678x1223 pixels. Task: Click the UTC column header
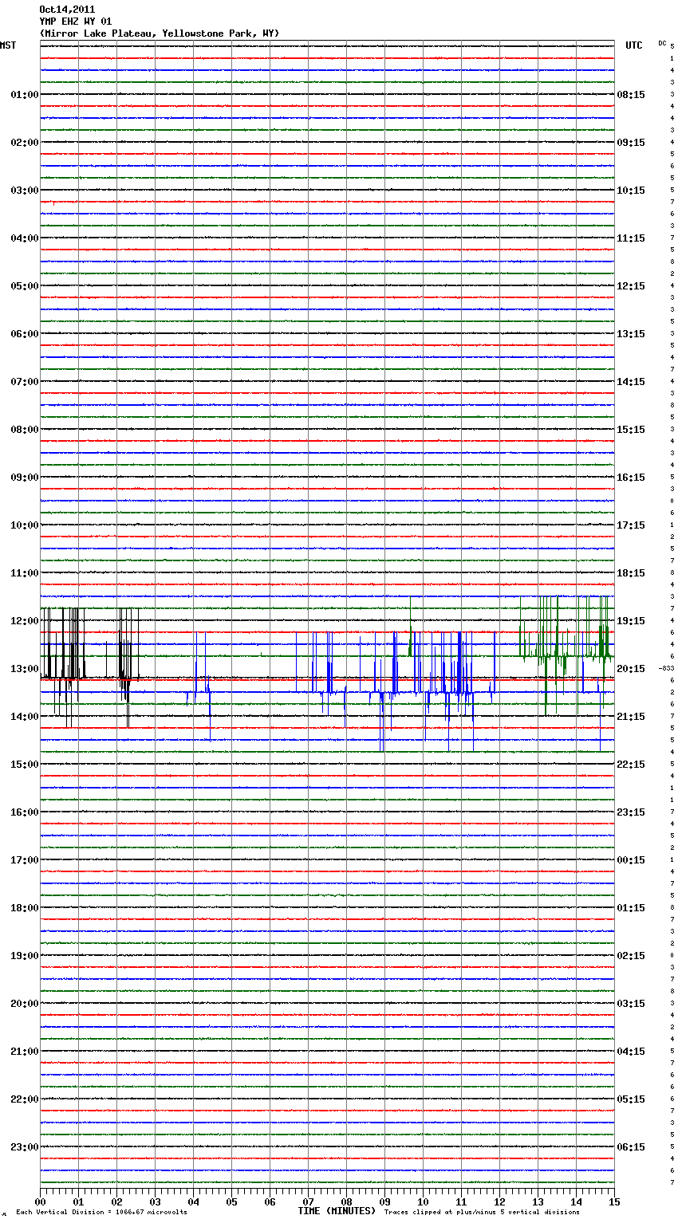pyautogui.click(x=633, y=45)
